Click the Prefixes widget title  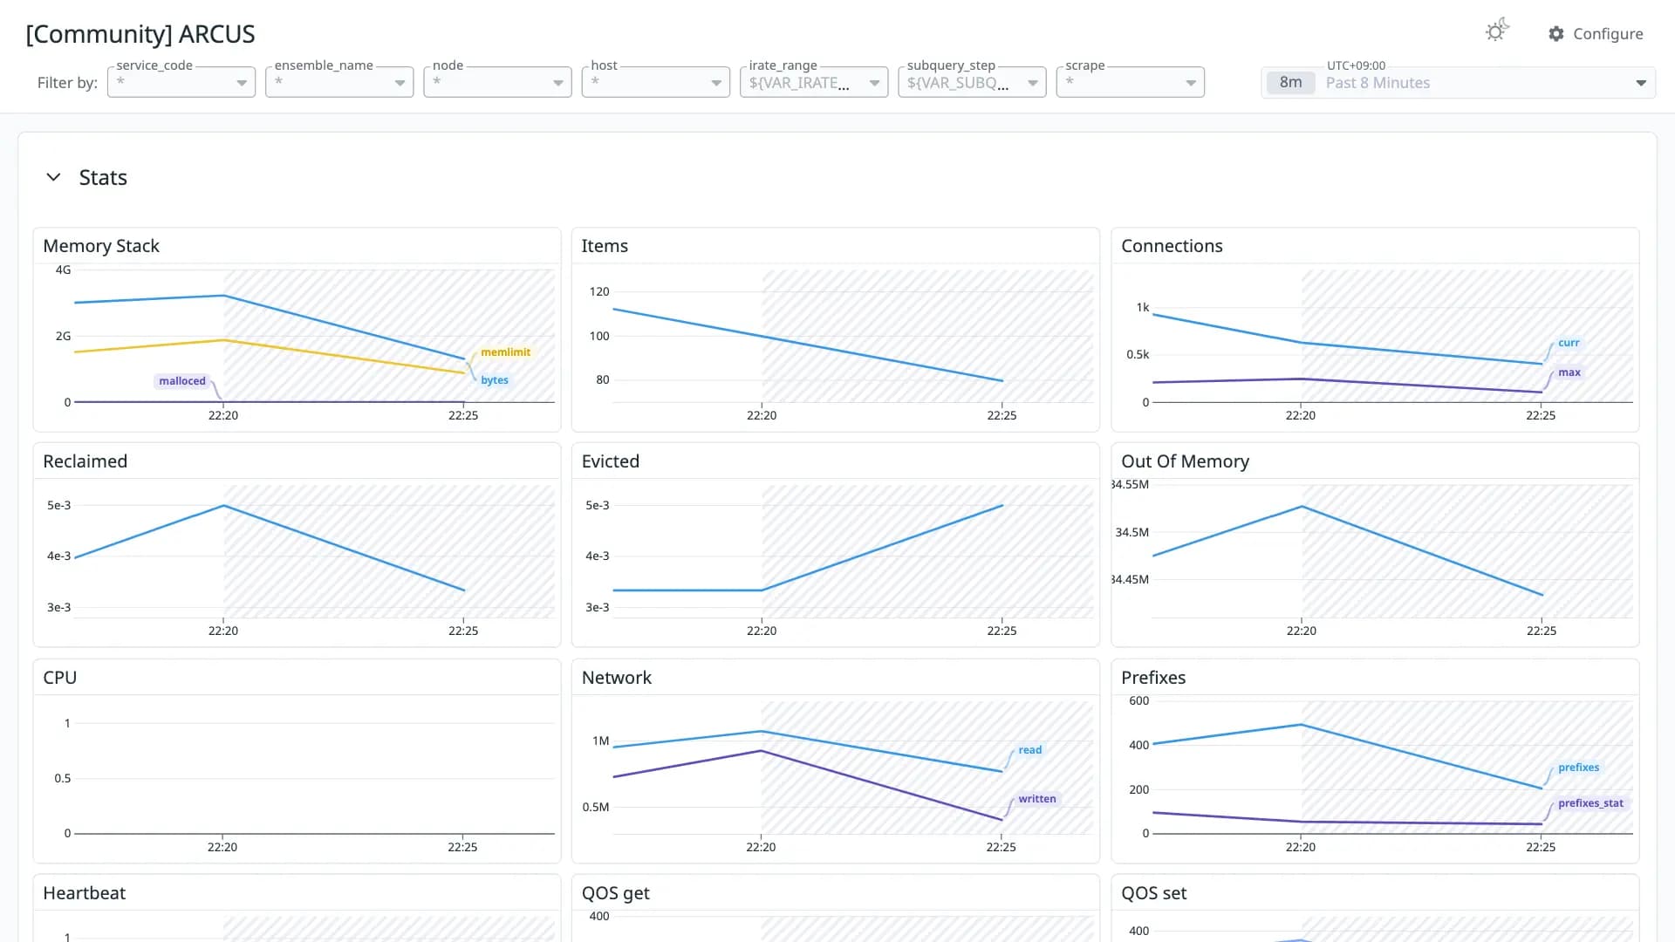(x=1153, y=678)
